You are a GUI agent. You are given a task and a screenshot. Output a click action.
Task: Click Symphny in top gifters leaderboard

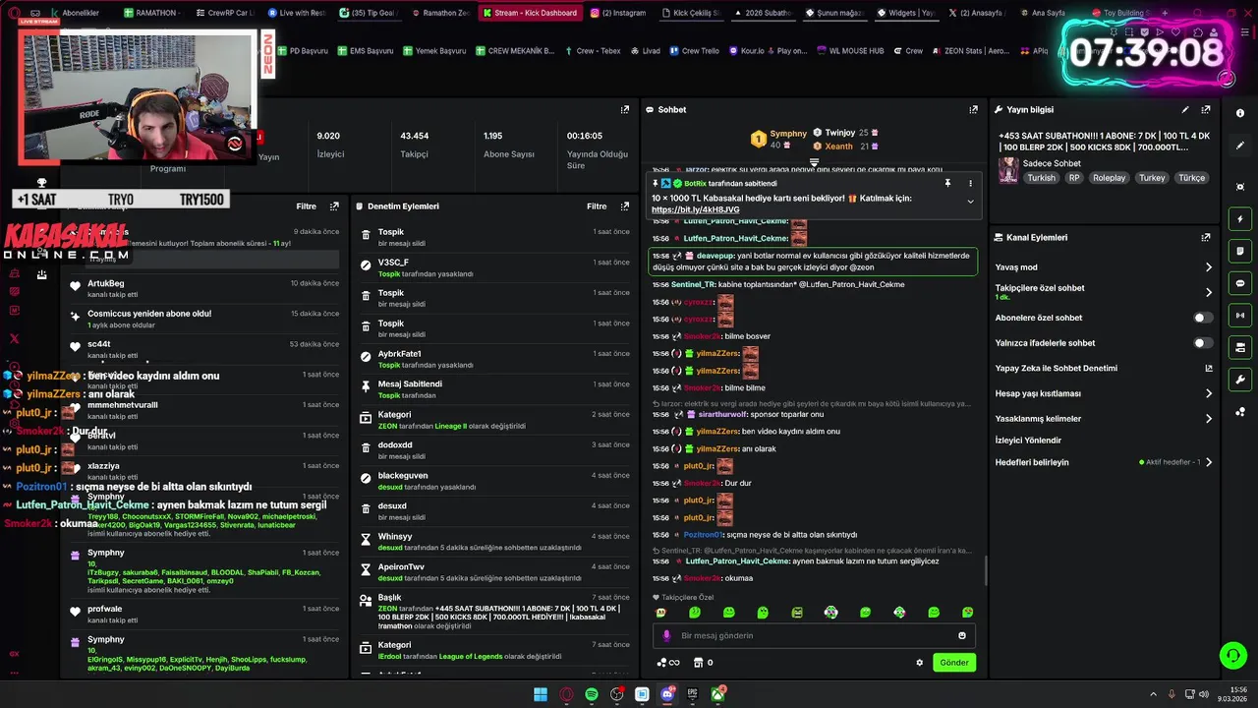point(787,134)
